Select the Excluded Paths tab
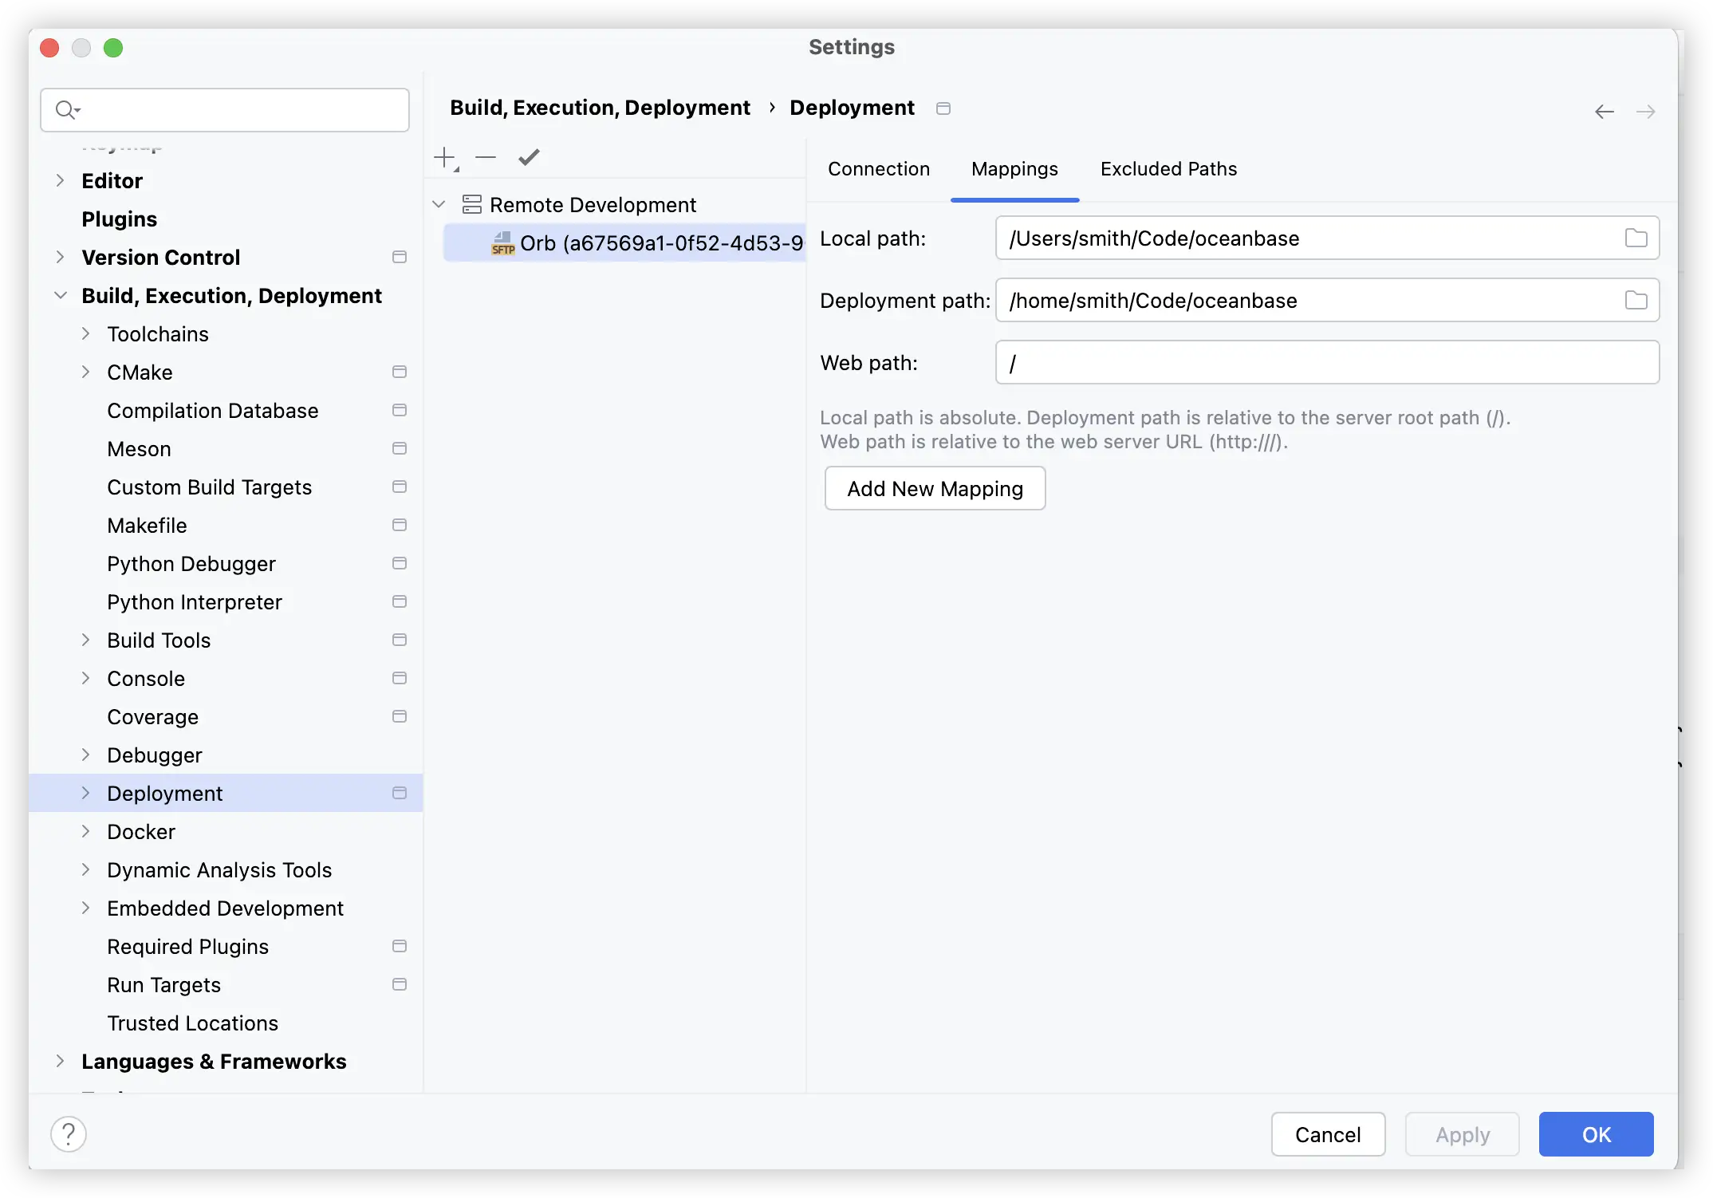Image resolution: width=1713 pixels, height=1198 pixels. (1169, 168)
